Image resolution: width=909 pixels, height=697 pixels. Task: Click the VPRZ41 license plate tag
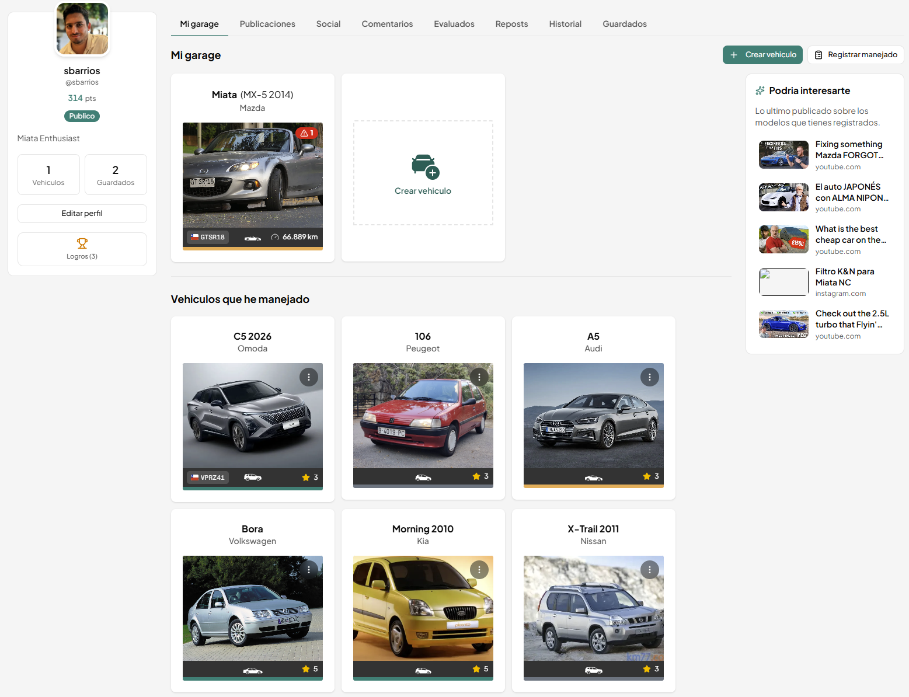point(208,478)
